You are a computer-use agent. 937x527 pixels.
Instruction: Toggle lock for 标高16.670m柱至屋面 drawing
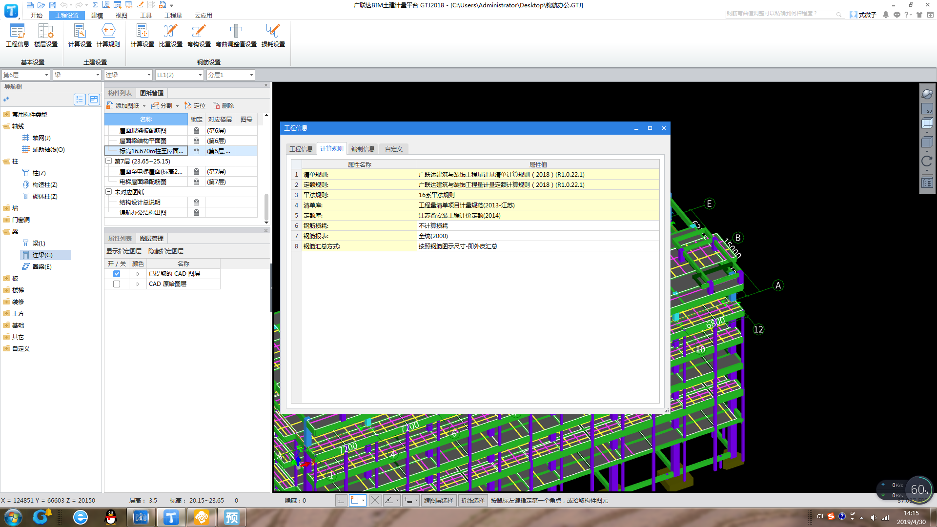coord(196,151)
